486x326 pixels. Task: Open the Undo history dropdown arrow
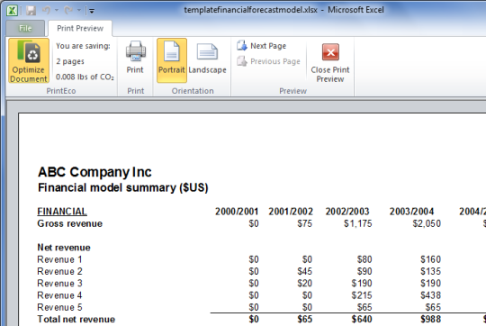click(57, 11)
